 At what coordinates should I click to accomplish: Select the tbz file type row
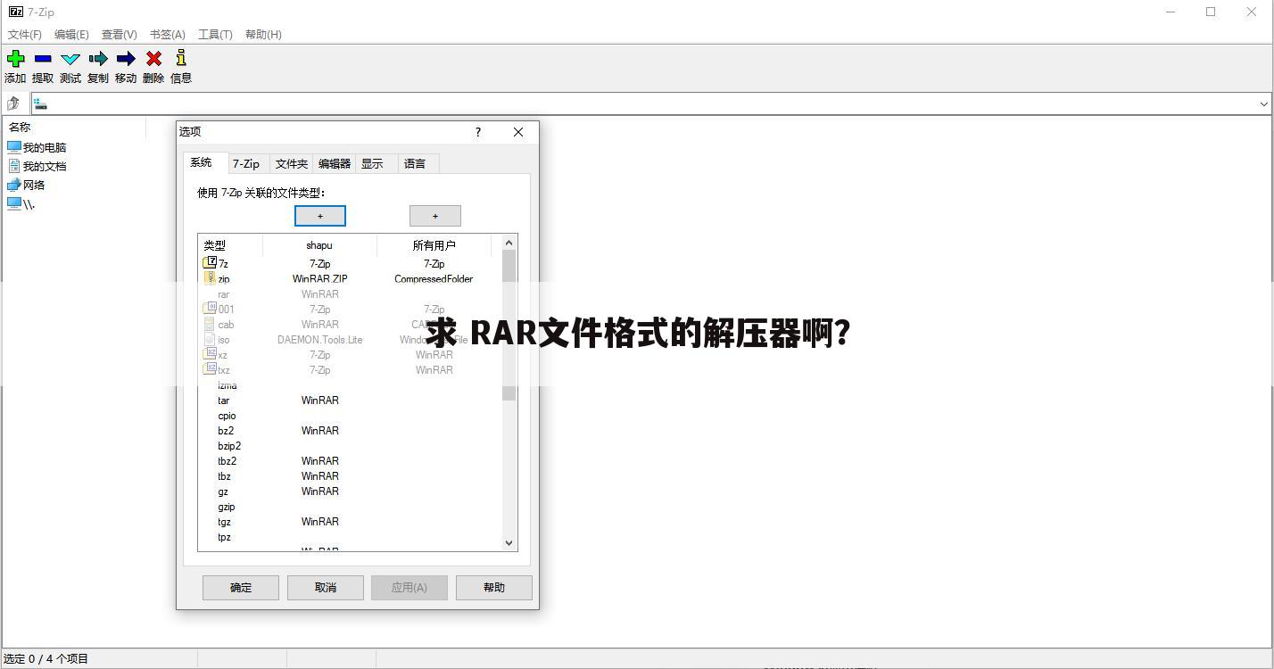coord(350,476)
